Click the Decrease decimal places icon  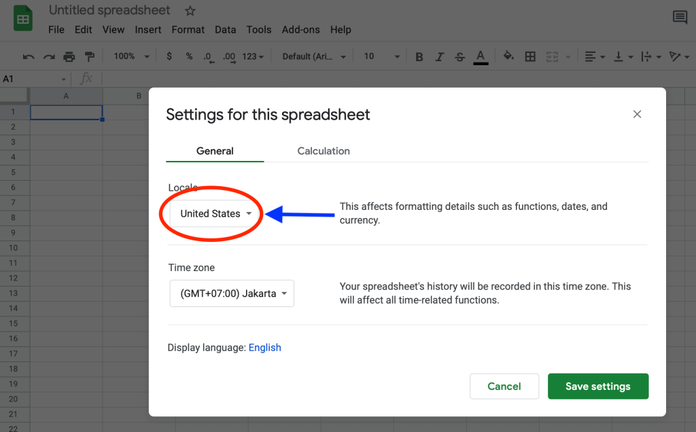pos(209,56)
